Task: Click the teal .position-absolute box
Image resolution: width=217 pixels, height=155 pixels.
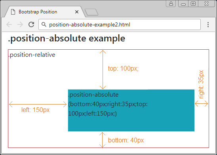Action: pyautogui.click(x=131, y=110)
